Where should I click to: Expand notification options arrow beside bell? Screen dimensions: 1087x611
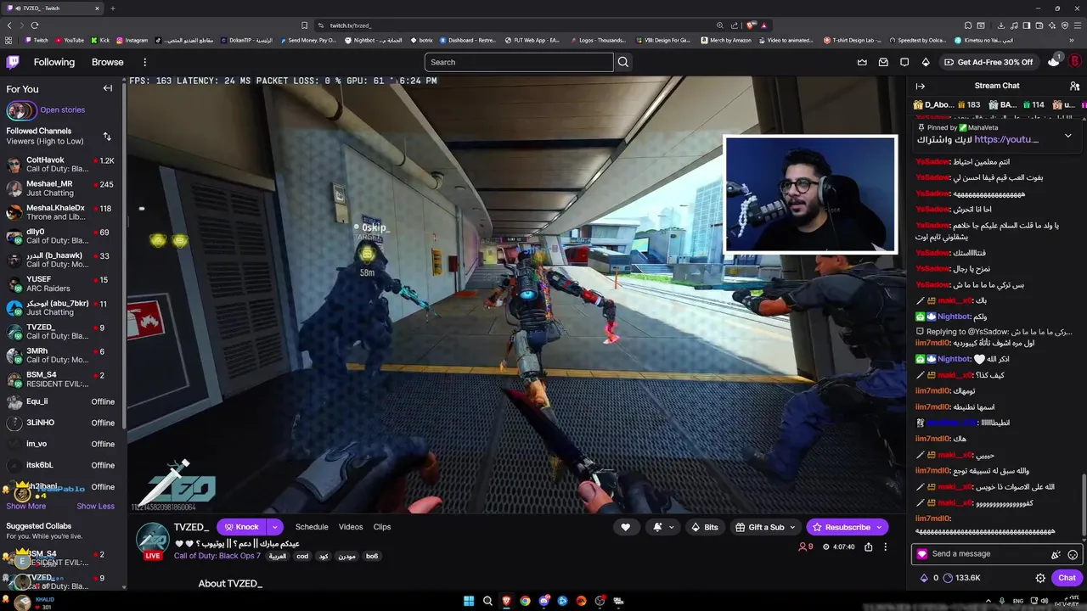pos(671,527)
